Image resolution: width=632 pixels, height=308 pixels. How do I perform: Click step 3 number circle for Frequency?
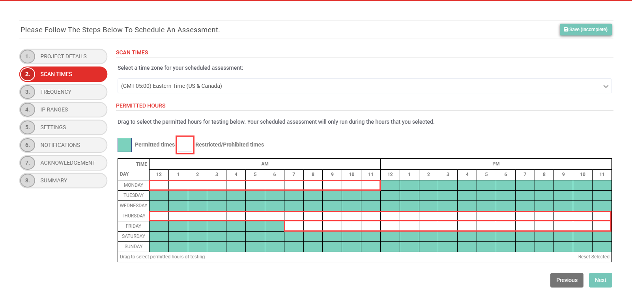tap(28, 92)
